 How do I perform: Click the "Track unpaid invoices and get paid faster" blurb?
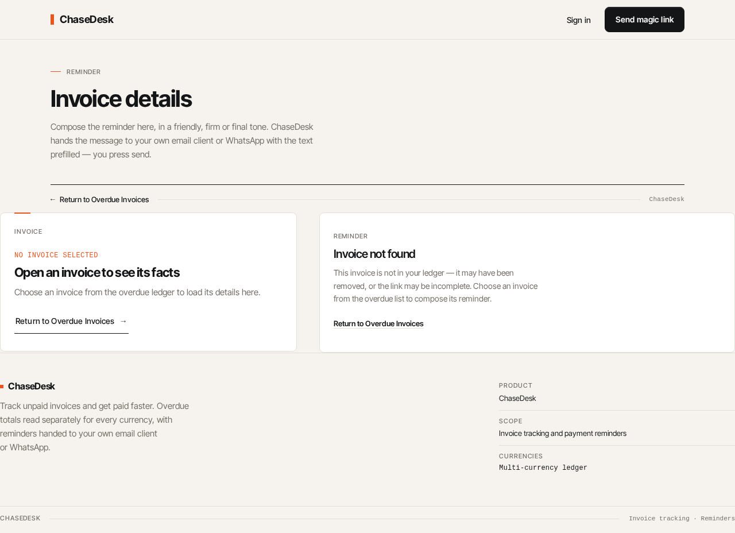pyautogui.click(x=95, y=426)
